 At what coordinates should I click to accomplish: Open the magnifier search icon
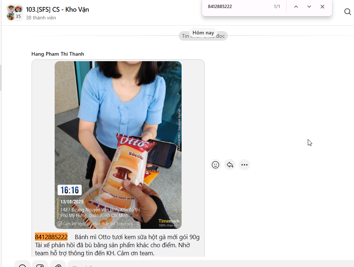coord(348,11)
